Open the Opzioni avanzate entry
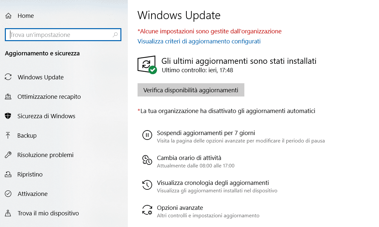The height and width of the screenshot is (227, 379). (x=180, y=208)
